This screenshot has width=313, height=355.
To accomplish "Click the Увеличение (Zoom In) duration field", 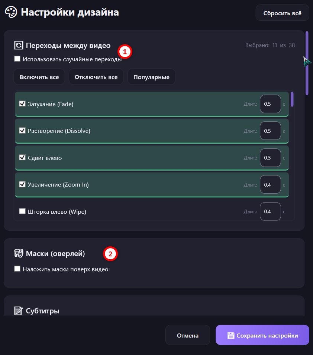I will pyautogui.click(x=270, y=184).
